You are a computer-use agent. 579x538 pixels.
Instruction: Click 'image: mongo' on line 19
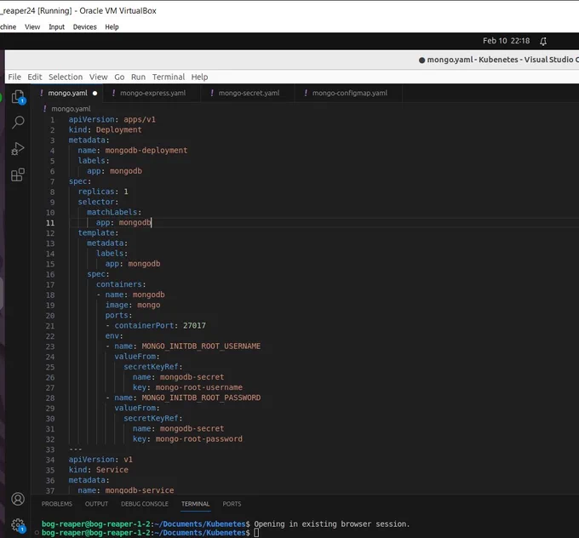point(133,305)
